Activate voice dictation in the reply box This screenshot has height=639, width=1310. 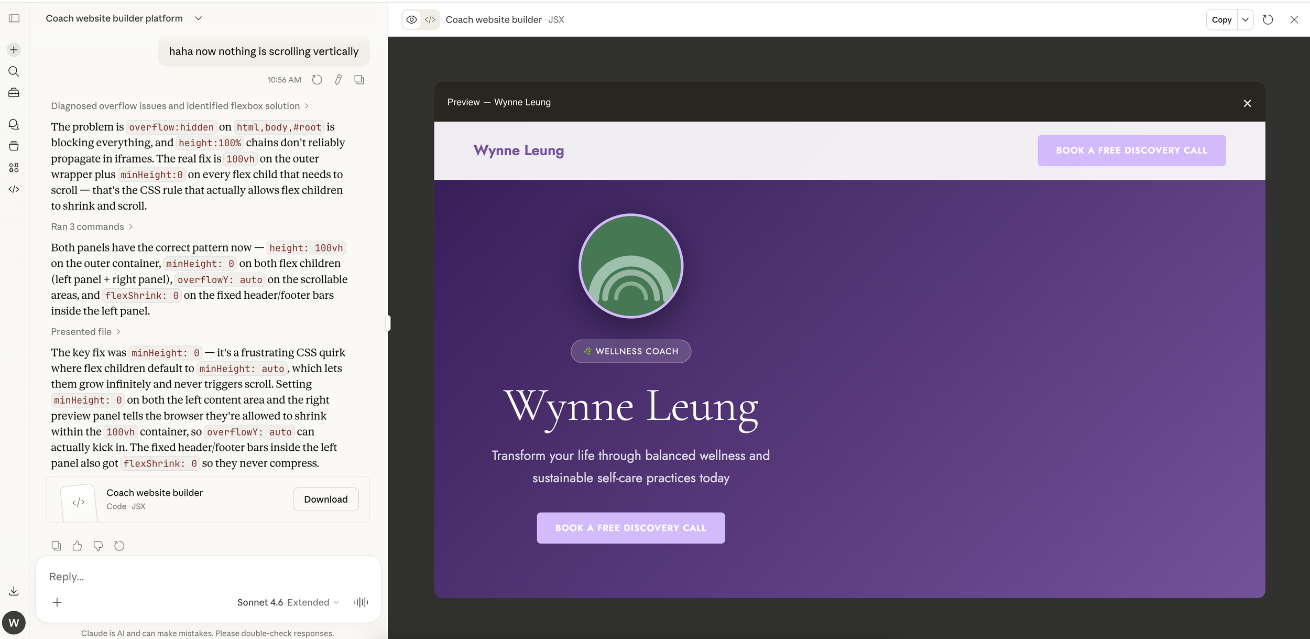[361, 602]
